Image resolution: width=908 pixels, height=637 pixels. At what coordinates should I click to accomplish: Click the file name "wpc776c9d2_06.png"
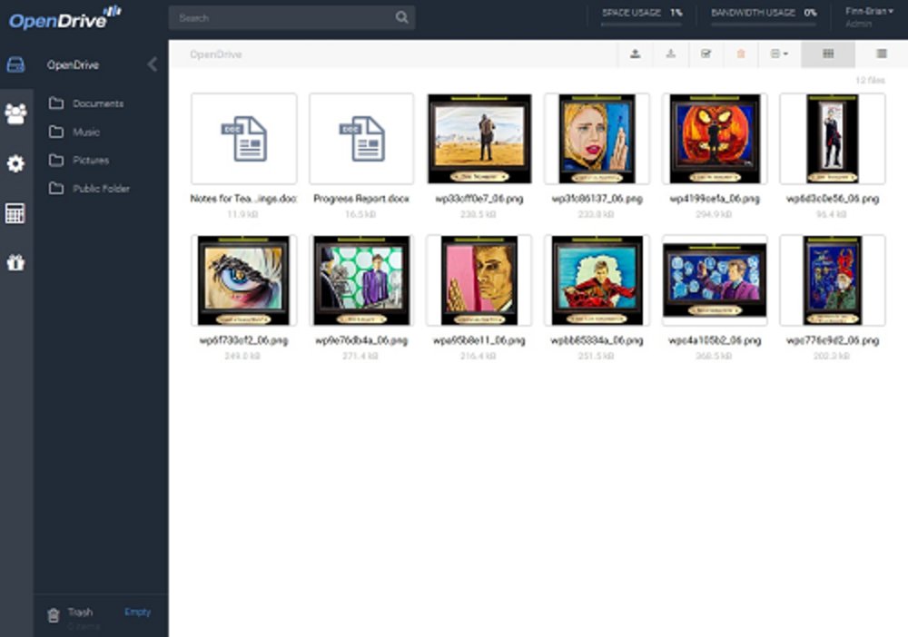(832, 340)
